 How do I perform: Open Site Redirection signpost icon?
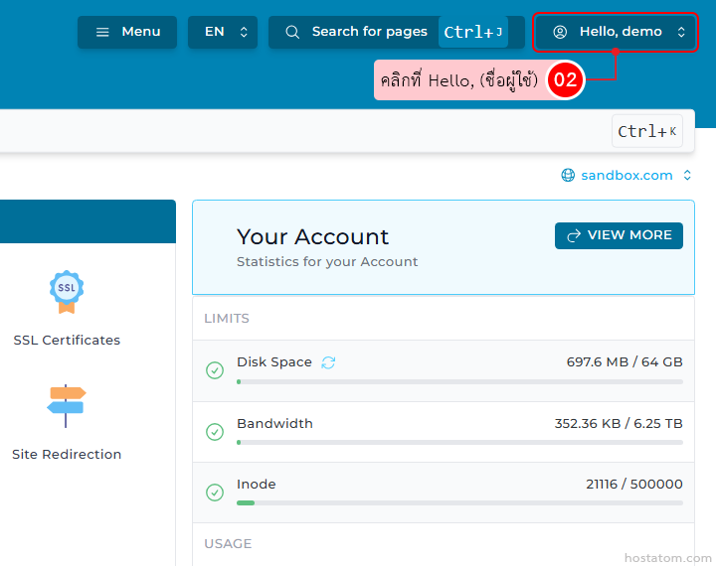click(67, 405)
